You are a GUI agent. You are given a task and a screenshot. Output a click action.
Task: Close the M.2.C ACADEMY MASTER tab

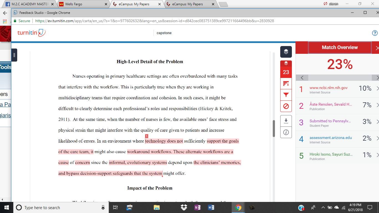(52, 4)
